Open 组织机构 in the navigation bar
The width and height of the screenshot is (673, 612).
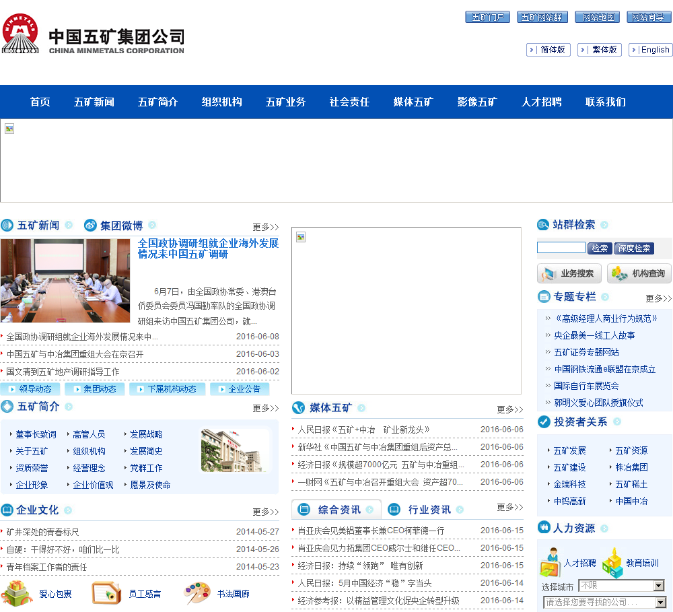[x=222, y=102]
